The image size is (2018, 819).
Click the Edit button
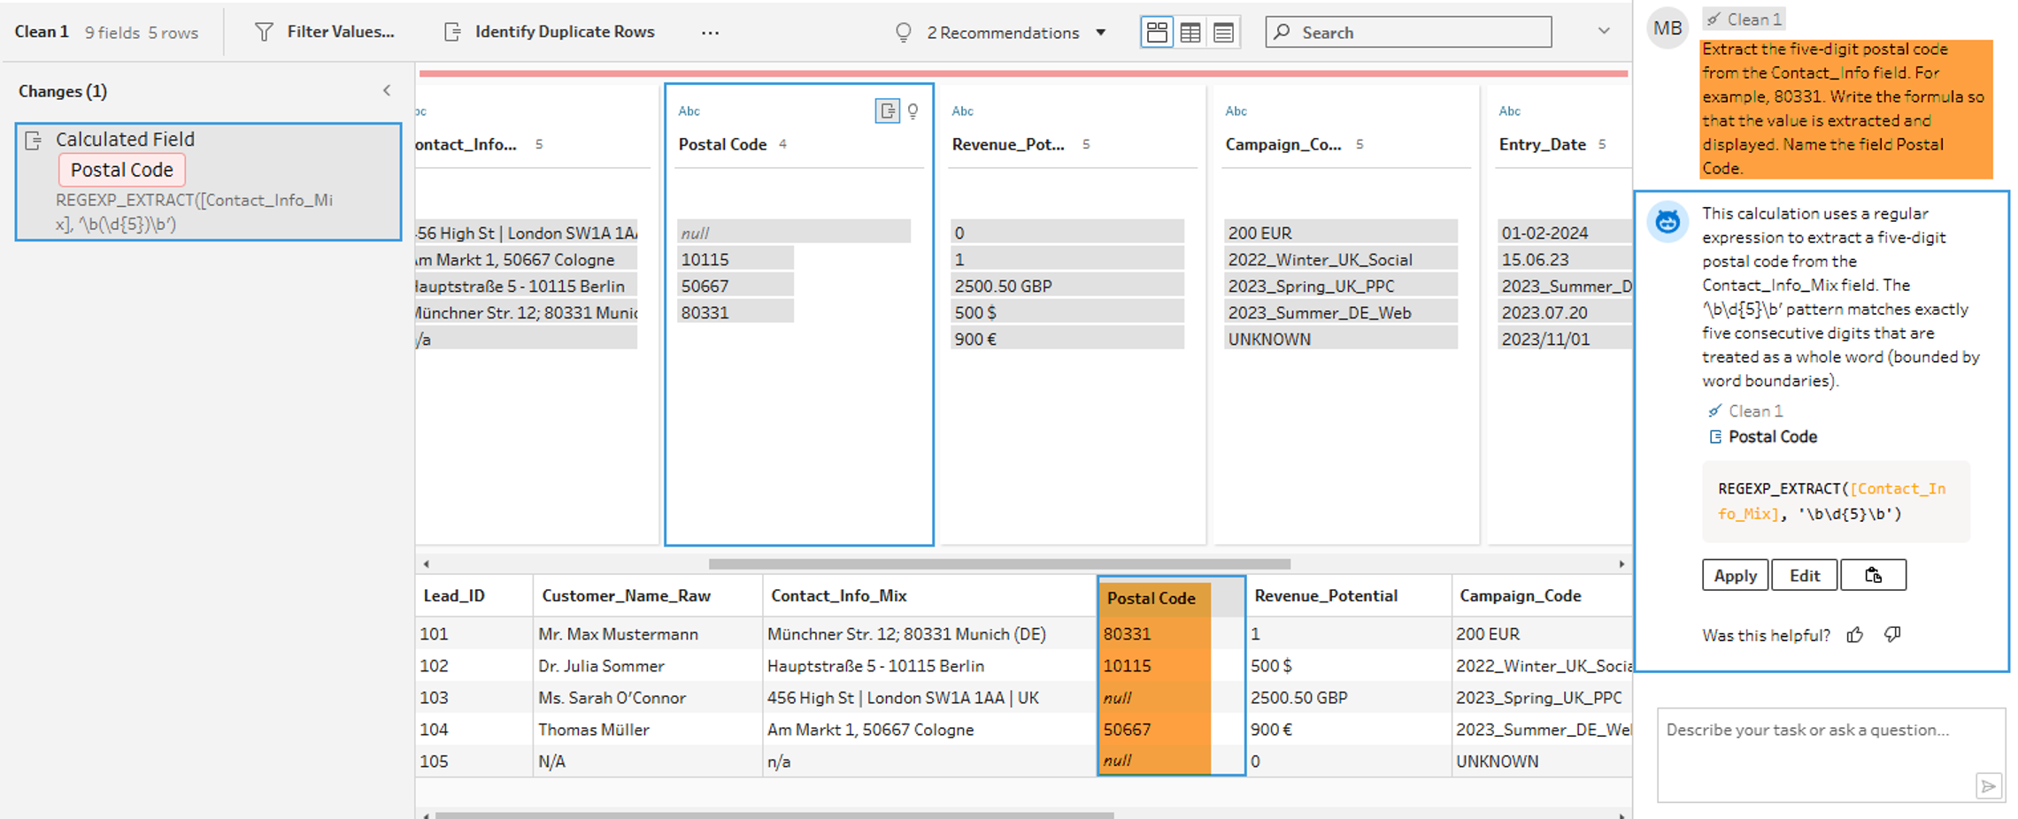(x=1804, y=575)
